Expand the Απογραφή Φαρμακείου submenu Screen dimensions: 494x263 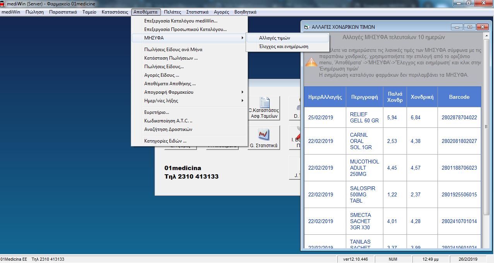pos(190,92)
